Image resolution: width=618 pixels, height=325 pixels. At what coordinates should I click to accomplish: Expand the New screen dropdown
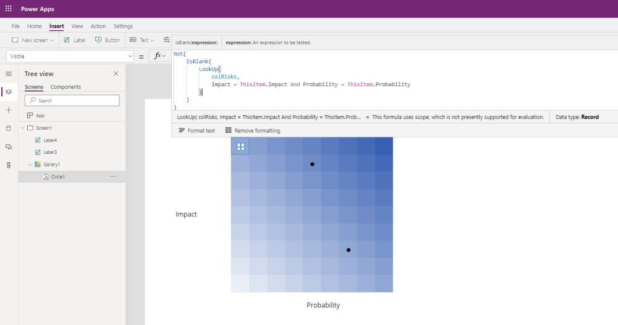[x=52, y=40]
